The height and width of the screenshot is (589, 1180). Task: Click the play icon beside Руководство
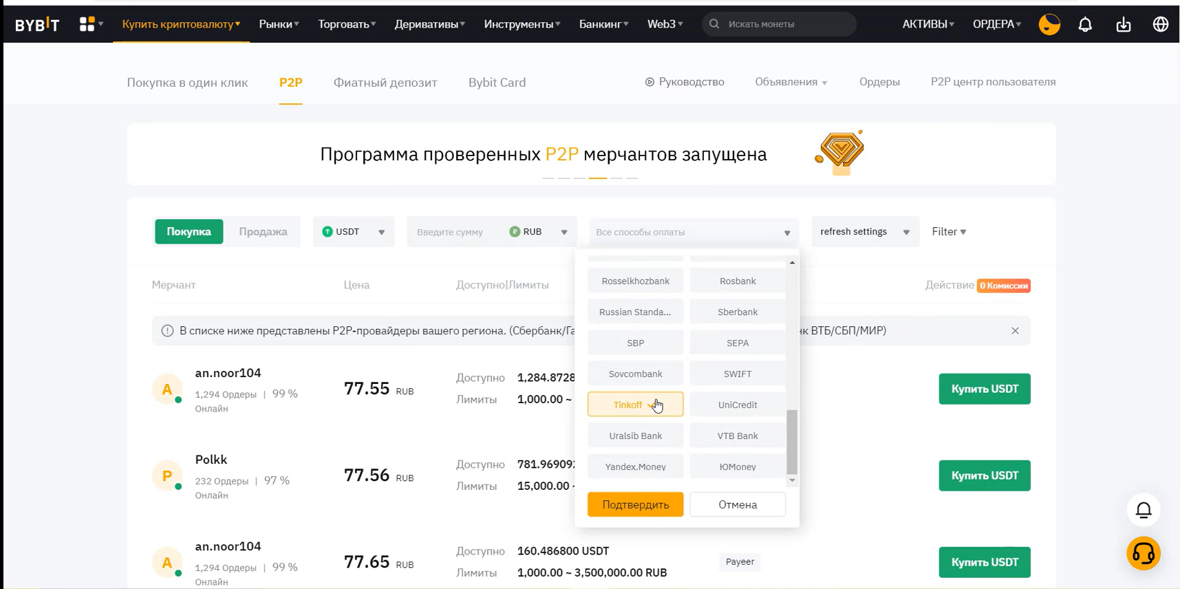click(650, 82)
